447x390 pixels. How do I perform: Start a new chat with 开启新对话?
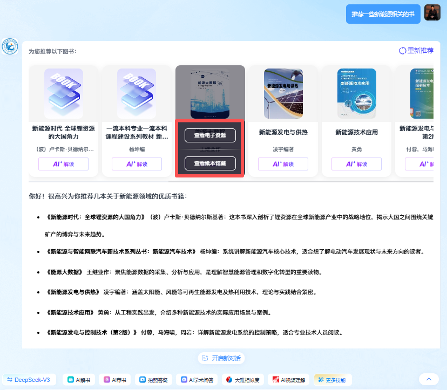[x=221, y=358]
